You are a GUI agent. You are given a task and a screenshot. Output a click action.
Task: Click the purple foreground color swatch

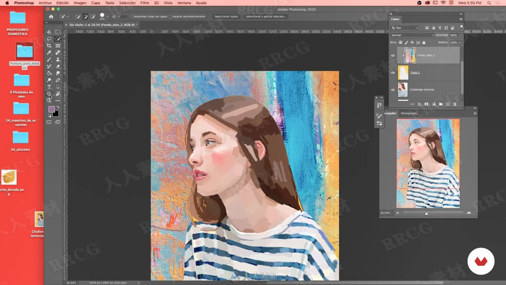pyautogui.click(x=51, y=109)
